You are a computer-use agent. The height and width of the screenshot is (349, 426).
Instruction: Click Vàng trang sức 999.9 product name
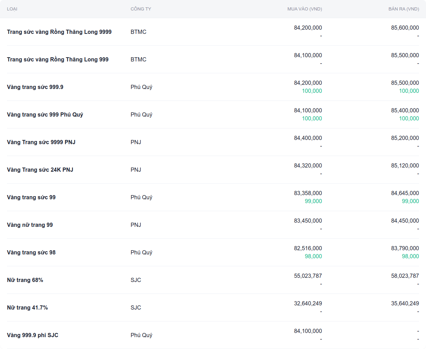pyautogui.click(x=35, y=87)
